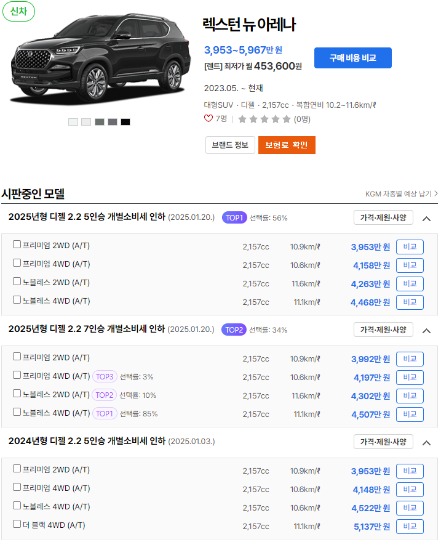This screenshot has height=542, width=441.
Task: Open 가격·제원·사양 for 2025 5인승
Action: click(x=383, y=217)
